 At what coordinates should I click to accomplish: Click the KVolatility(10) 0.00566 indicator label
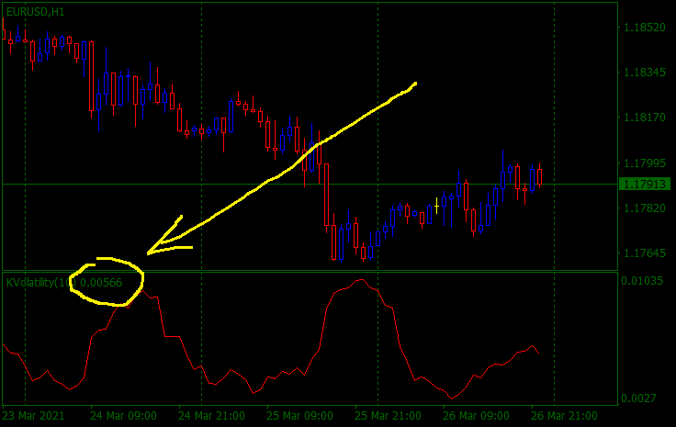[64, 283]
